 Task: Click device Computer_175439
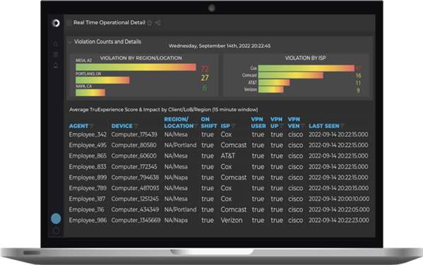point(134,134)
